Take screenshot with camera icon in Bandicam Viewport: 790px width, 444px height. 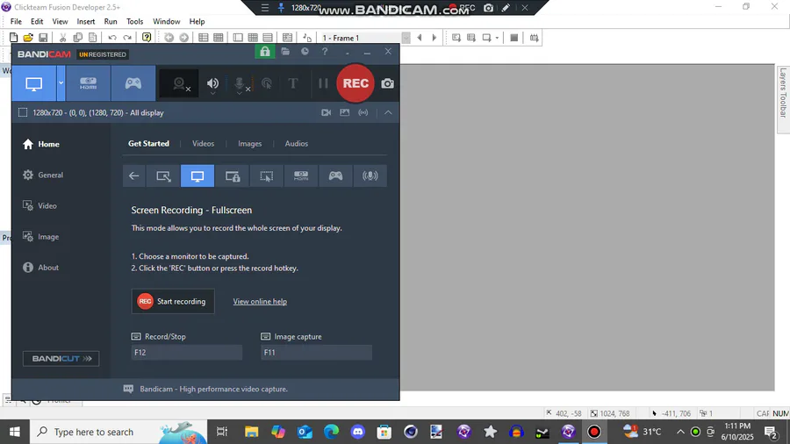(387, 83)
